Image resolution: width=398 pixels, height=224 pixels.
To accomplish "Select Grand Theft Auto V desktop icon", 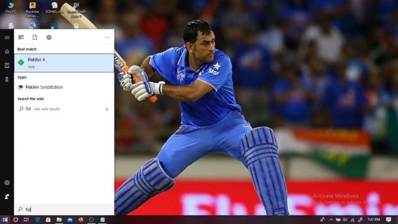I will [x=76, y=10].
